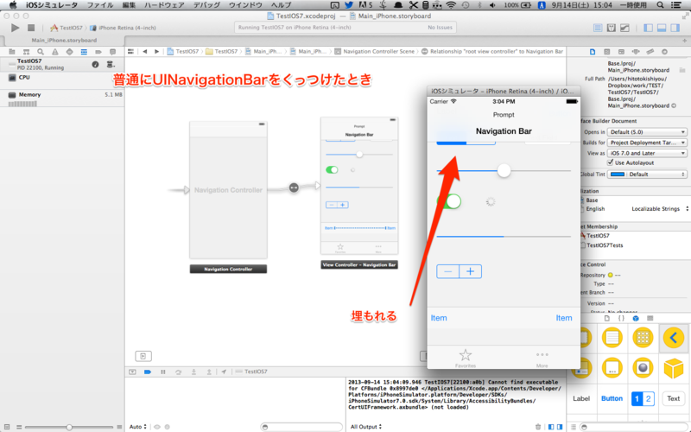Open the Global Tint Default dropdown

656,175
